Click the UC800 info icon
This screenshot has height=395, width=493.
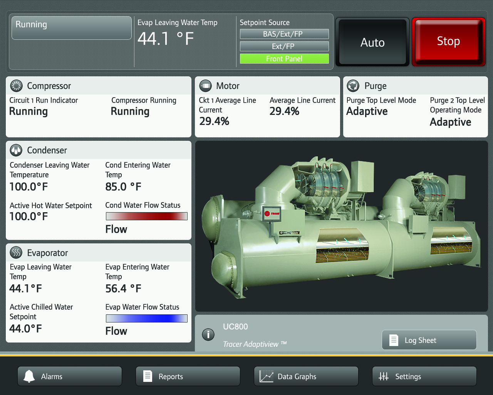click(208, 335)
